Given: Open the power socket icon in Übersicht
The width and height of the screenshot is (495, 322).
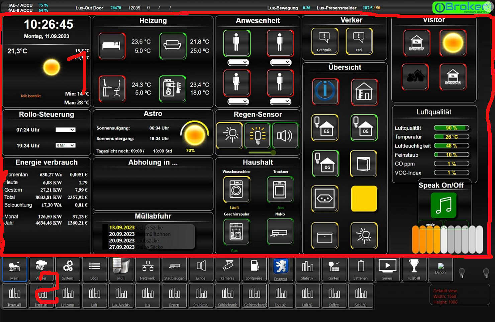Looking at the screenshot, I should click(325, 199).
